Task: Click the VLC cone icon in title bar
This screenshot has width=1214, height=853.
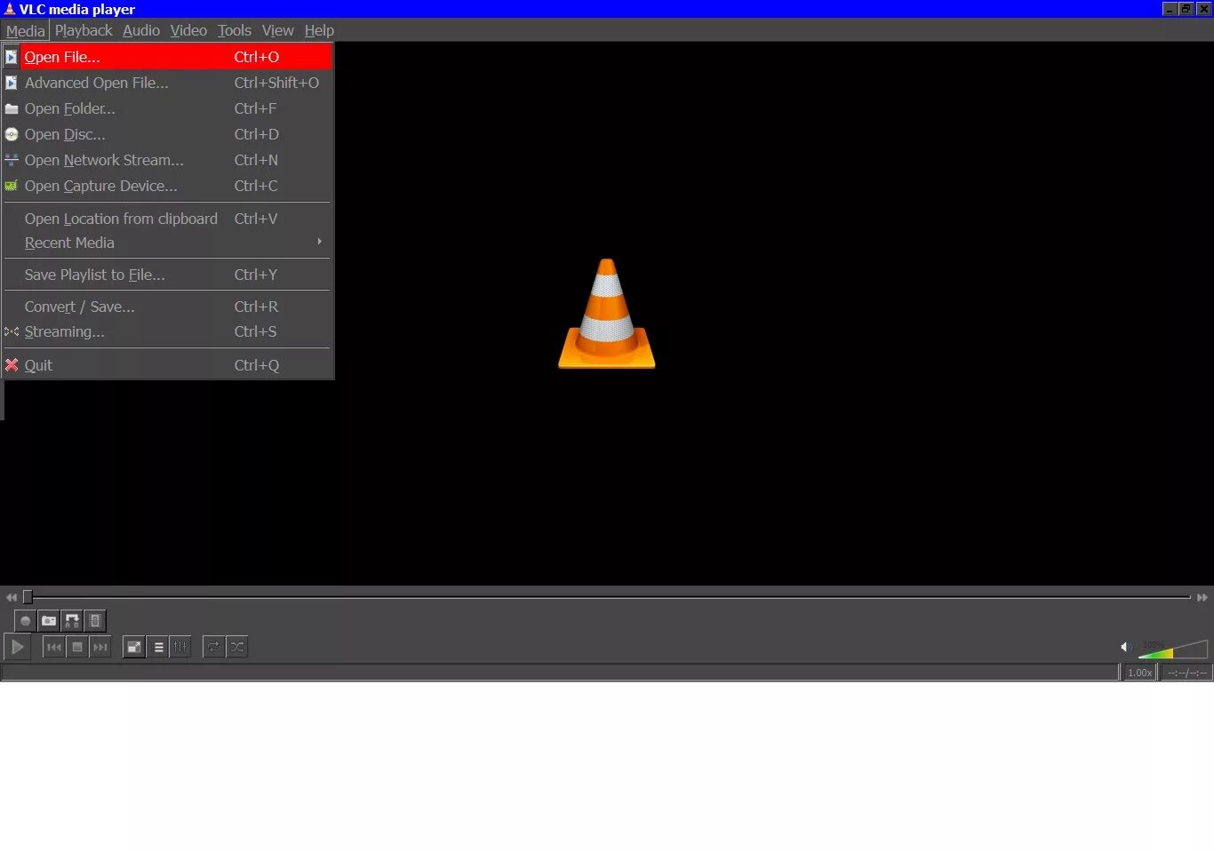Action: pyautogui.click(x=9, y=9)
